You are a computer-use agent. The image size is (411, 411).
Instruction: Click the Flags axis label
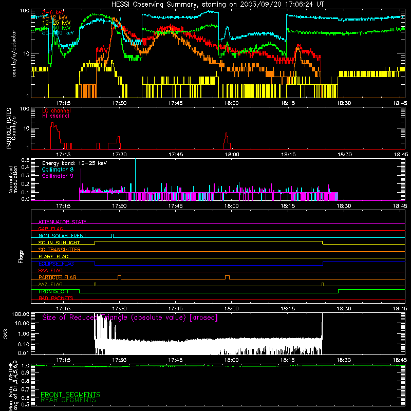[x=21, y=256]
